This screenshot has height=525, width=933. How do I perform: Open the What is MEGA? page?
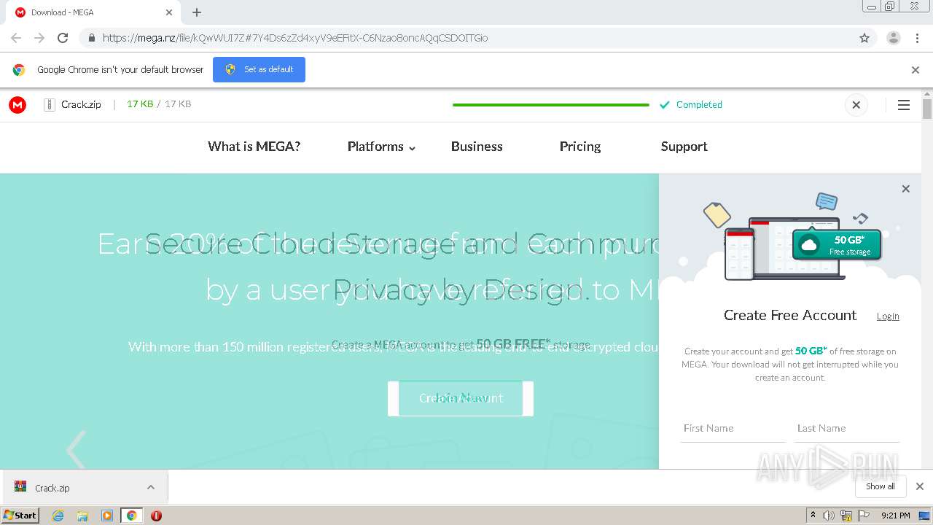point(254,147)
